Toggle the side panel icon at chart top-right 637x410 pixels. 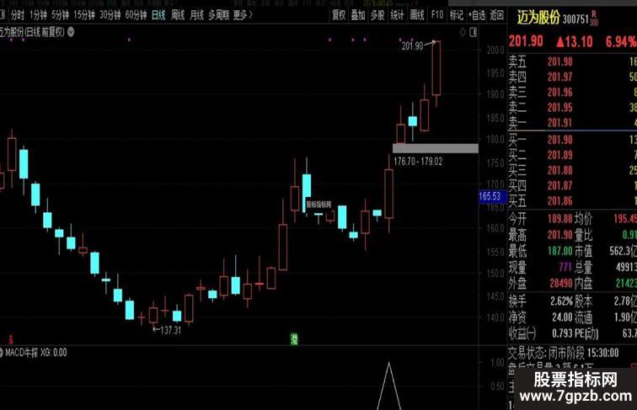point(474,33)
